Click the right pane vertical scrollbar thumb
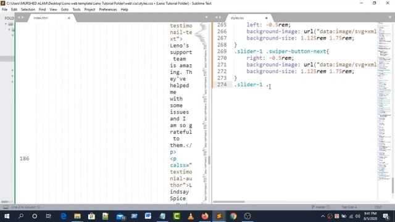 click(x=393, y=186)
